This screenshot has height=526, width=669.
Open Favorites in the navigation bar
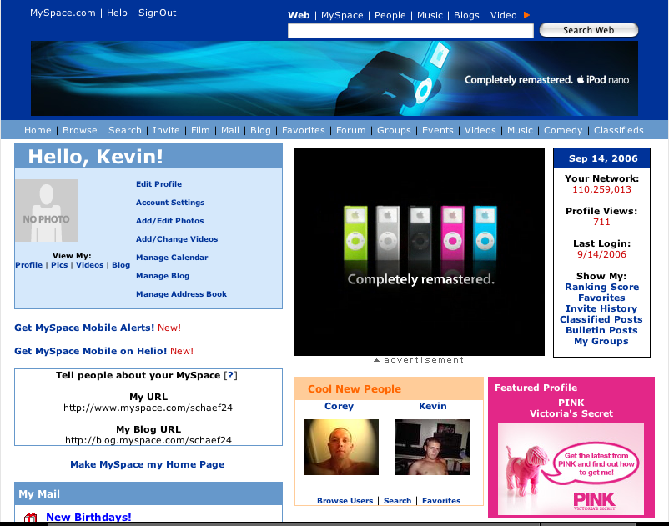(x=304, y=130)
